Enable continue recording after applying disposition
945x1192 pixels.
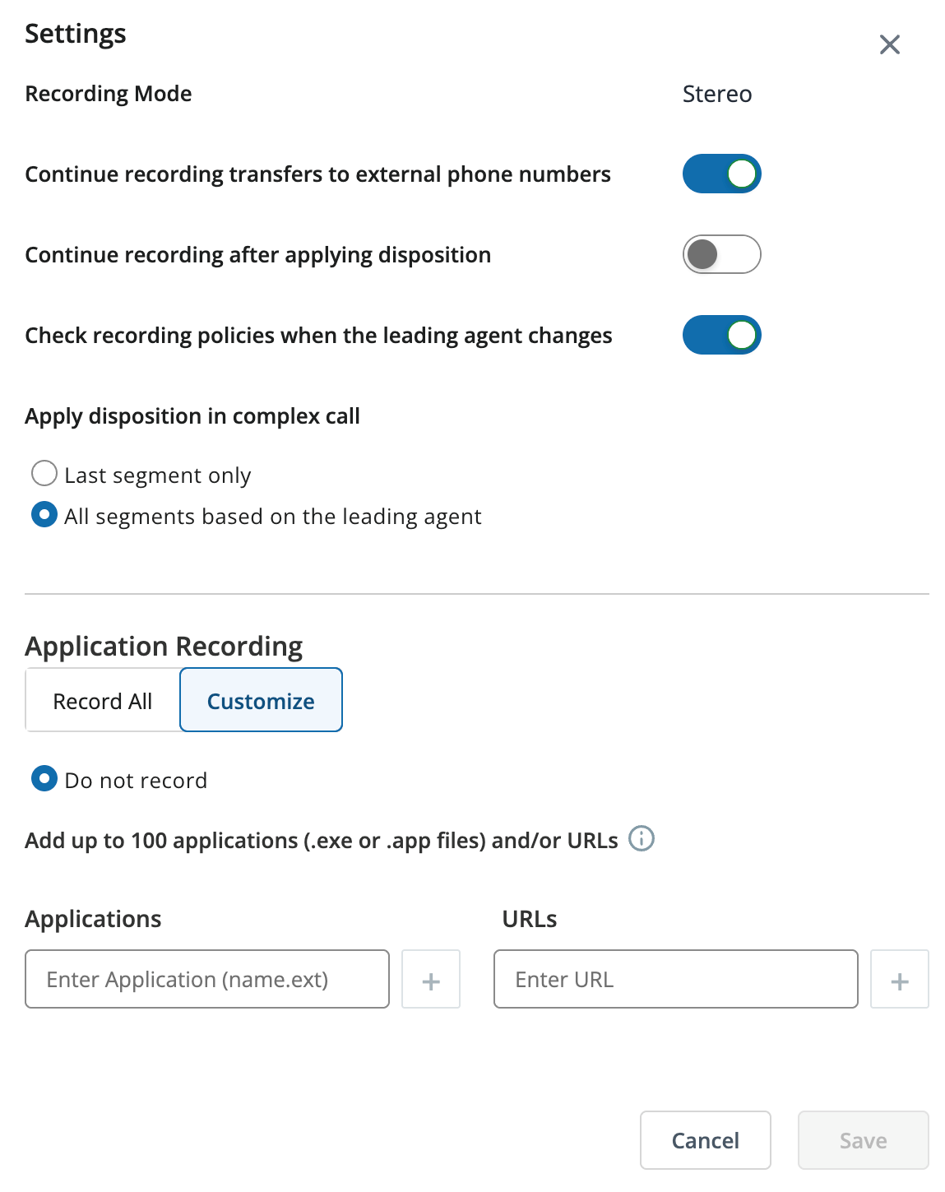(721, 254)
